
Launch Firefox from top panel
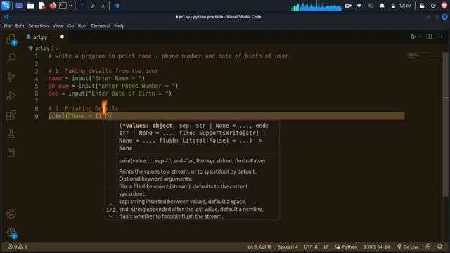53,6
